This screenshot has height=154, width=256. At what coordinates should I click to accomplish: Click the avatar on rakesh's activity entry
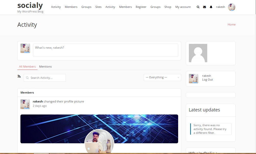point(25,104)
